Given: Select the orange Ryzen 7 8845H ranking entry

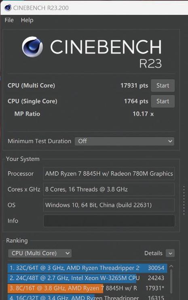Looking at the screenshot, I should (x=87, y=288).
